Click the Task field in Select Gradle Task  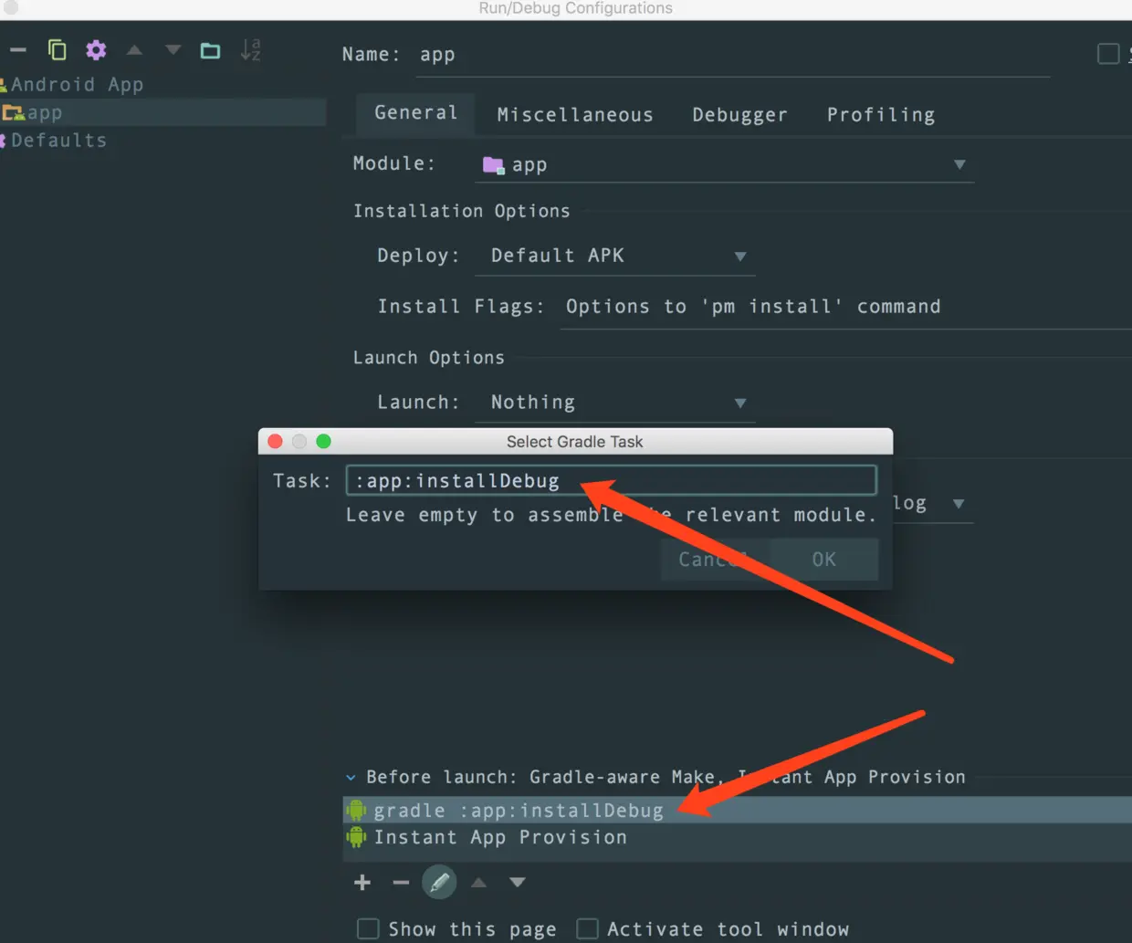coord(611,481)
